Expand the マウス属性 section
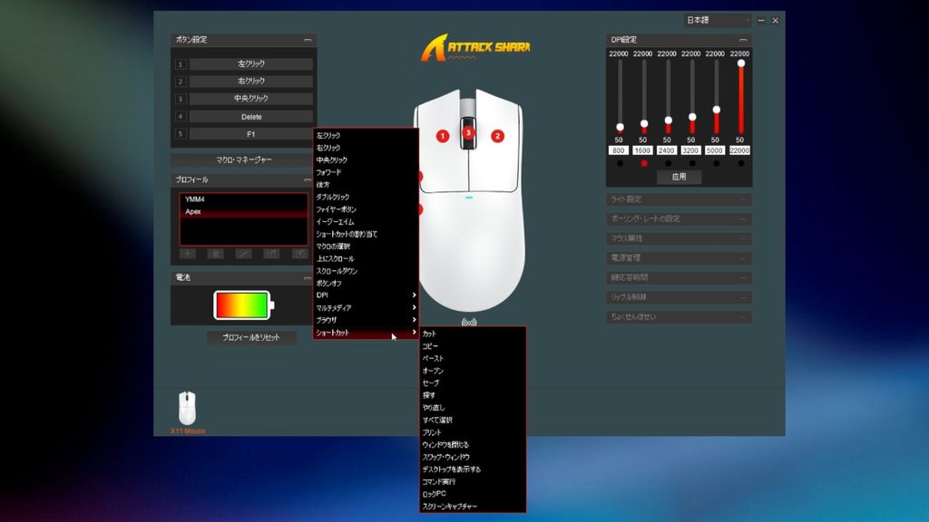 pos(679,238)
